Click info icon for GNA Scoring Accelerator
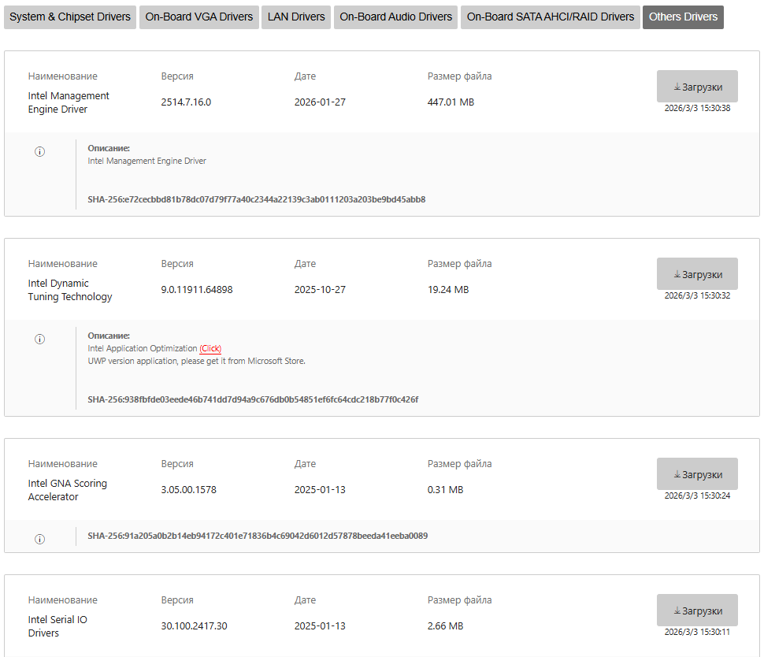Image resolution: width=764 pixels, height=657 pixels. pyautogui.click(x=40, y=539)
